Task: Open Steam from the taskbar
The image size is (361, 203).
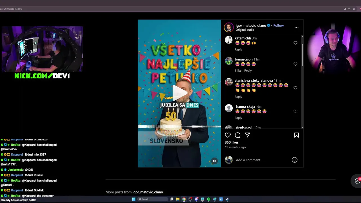Action: [x=227, y=199]
